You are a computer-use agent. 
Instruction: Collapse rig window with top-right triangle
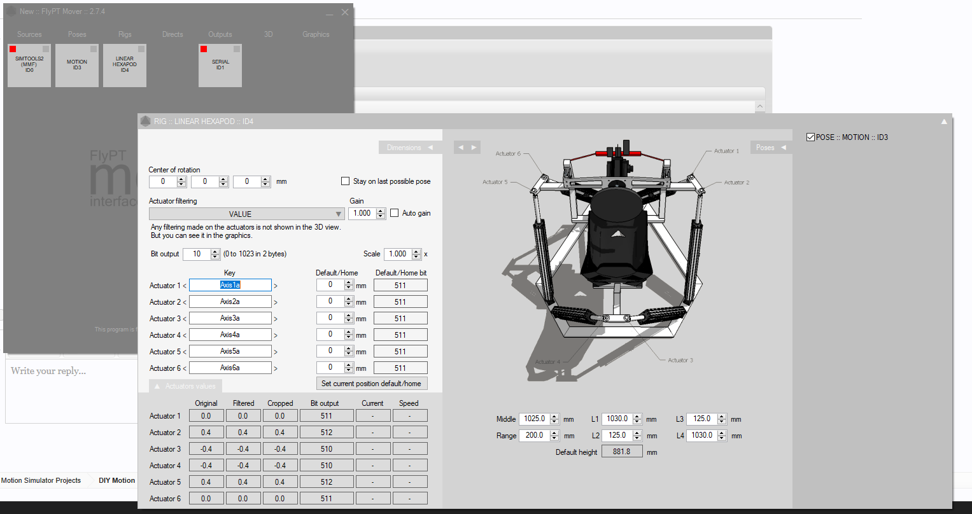point(944,122)
